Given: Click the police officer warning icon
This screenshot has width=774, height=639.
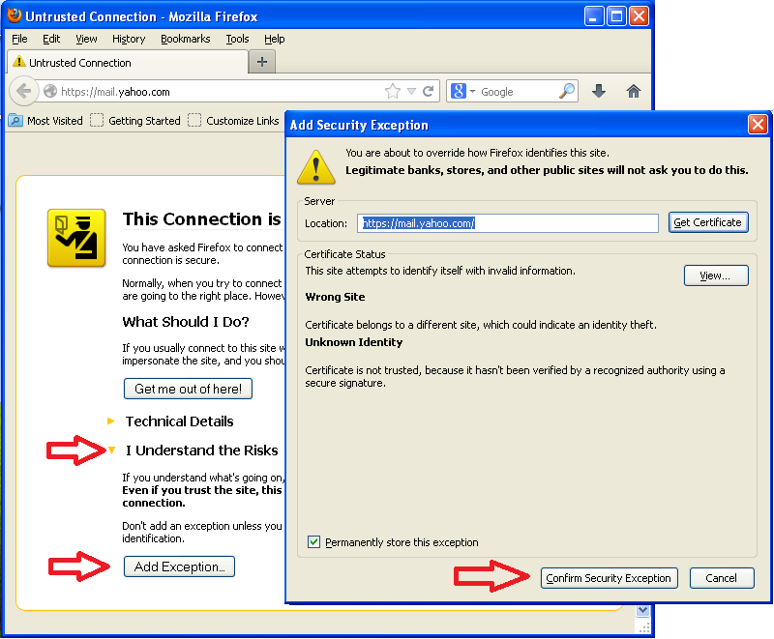Looking at the screenshot, I should click(x=76, y=238).
